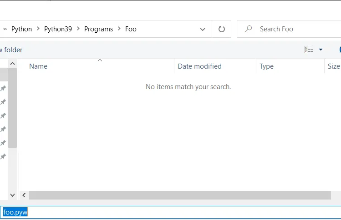Click the double-chevron breadcrumb overflow icon
The height and width of the screenshot is (220, 341).
[5, 29]
